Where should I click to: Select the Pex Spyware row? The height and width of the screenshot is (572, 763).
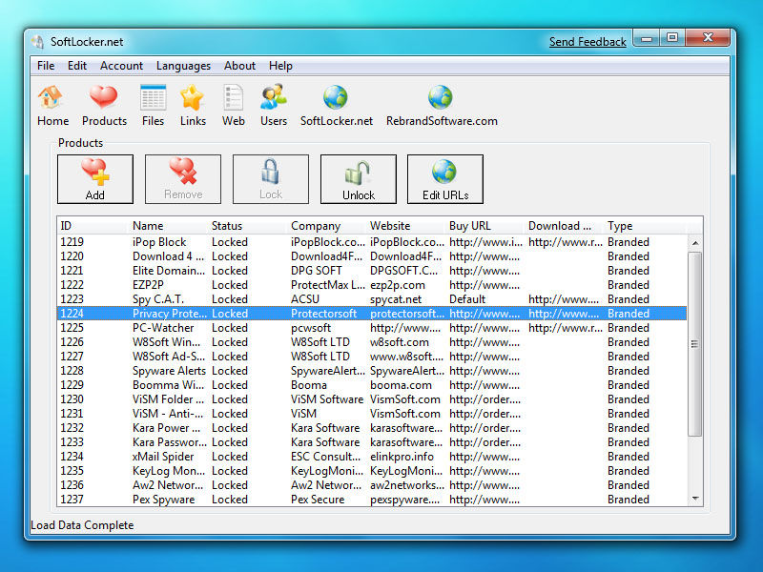click(x=372, y=500)
